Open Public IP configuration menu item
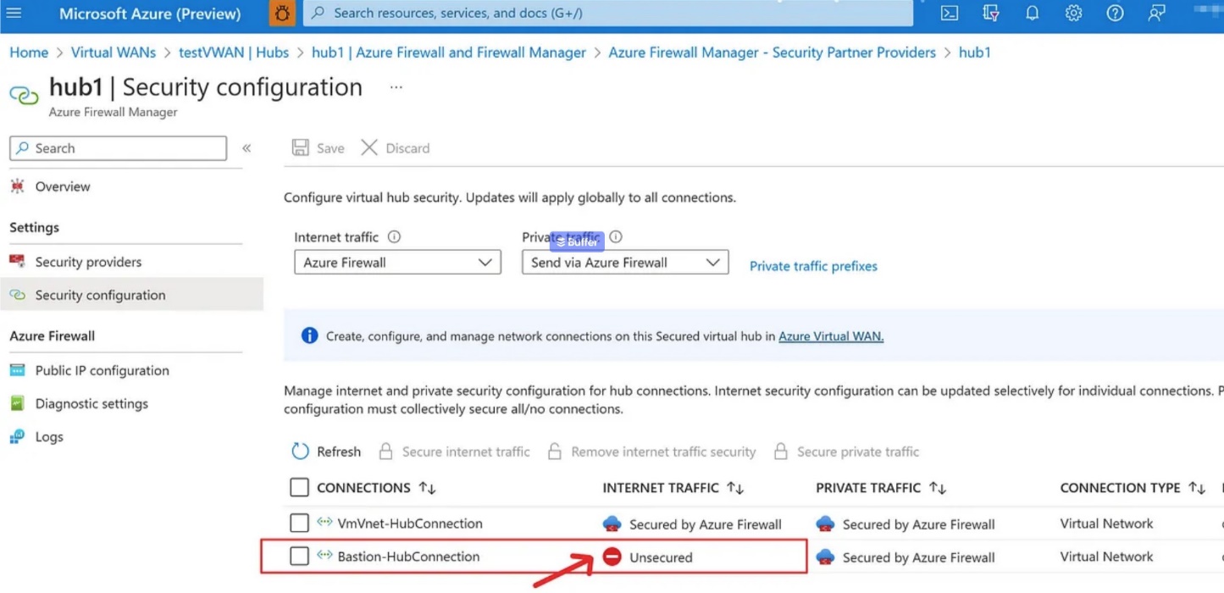This screenshot has height=593, width=1224. coord(102,370)
